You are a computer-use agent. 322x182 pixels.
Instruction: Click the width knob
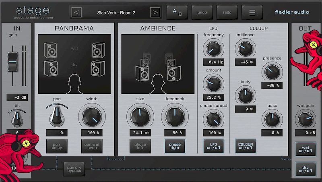pos(92,117)
